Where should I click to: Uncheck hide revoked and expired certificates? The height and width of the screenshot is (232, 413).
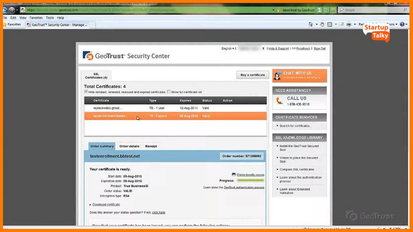pos(86,92)
